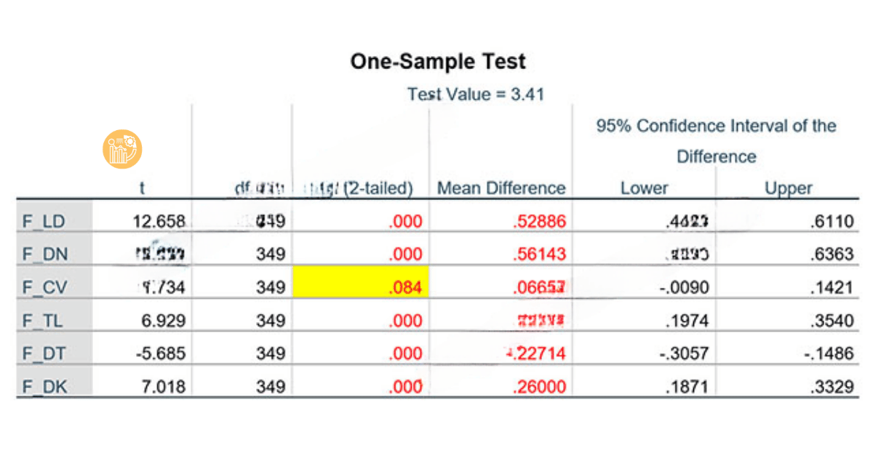Viewport: 873px width, 458px height.
Task: Click the Mean Difference column header
Action: coord(501,188)
